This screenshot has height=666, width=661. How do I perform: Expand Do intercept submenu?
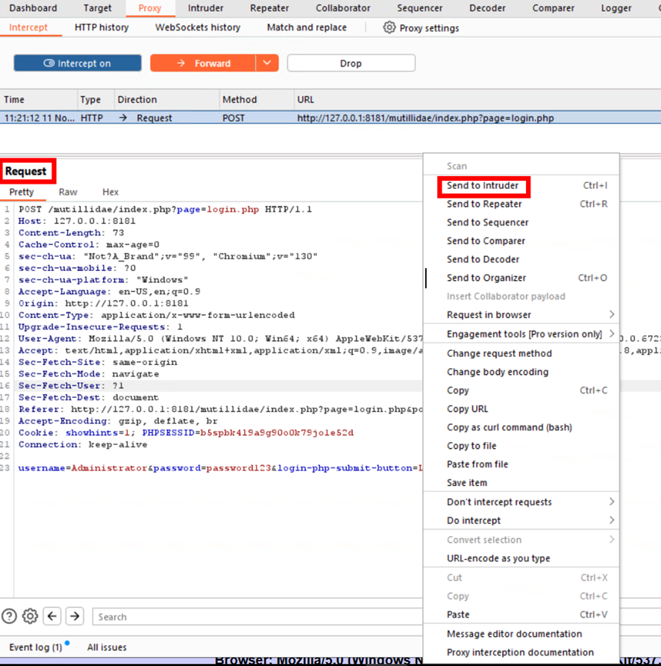[x=611, y=520]
